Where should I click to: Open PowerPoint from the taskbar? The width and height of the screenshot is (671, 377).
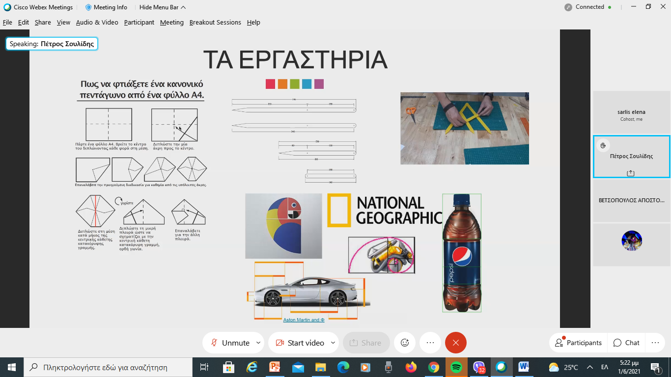275,367
